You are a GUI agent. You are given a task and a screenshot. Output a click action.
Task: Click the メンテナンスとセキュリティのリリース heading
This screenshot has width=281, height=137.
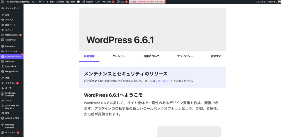coord(126,74)
